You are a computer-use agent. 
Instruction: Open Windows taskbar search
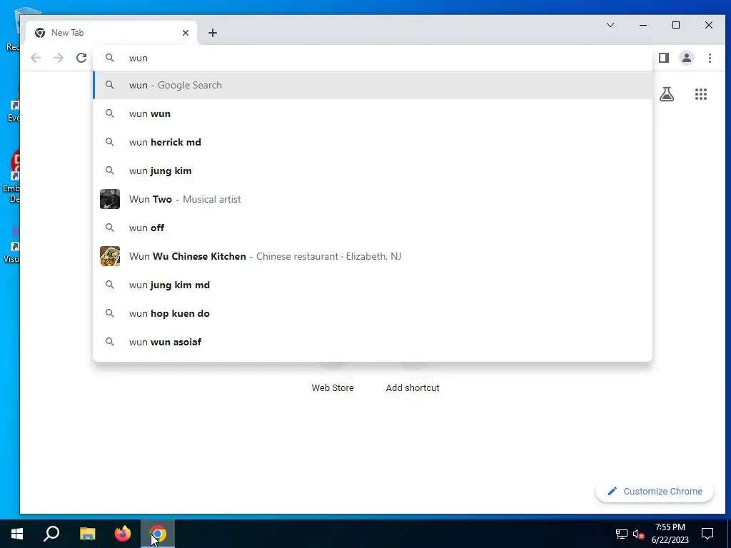pyautogui.click(x=51, y=534)
